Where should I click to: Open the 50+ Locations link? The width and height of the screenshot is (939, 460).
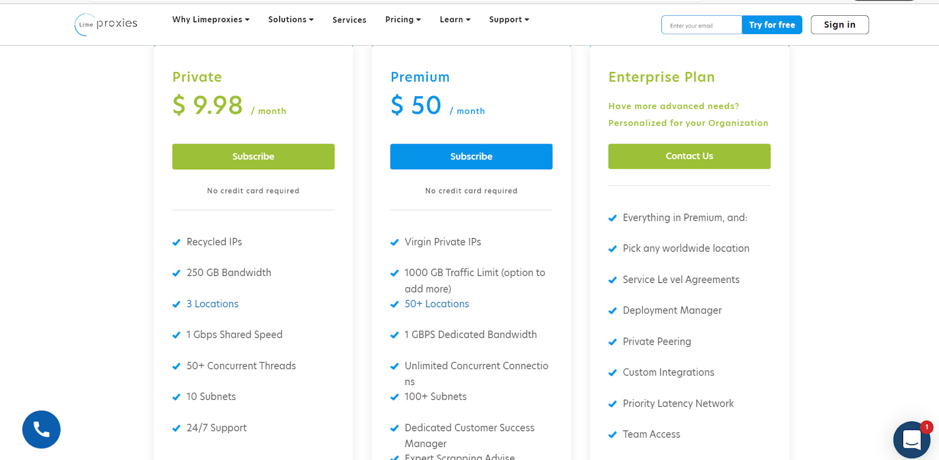437,304
